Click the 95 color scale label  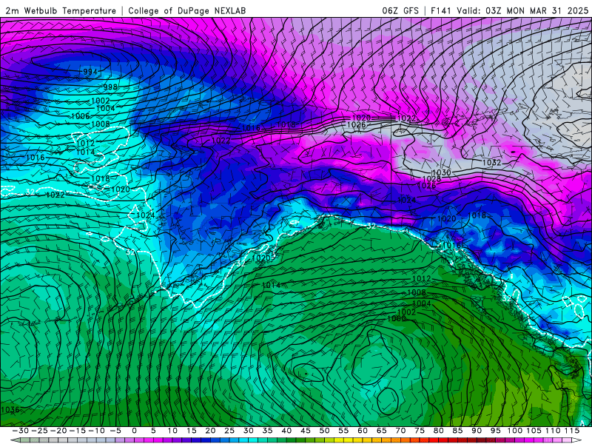(x=496, y=431)
